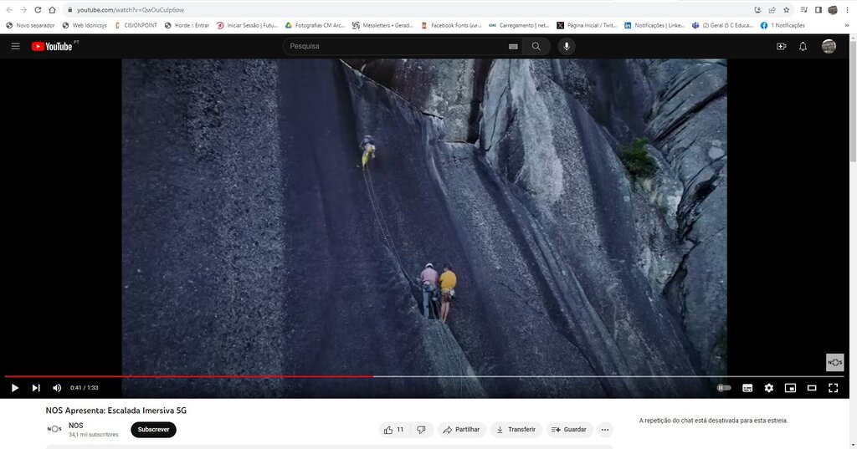The image size is (857, 449).
Task: Start voice search with microphone
Action: pos(567,46)
